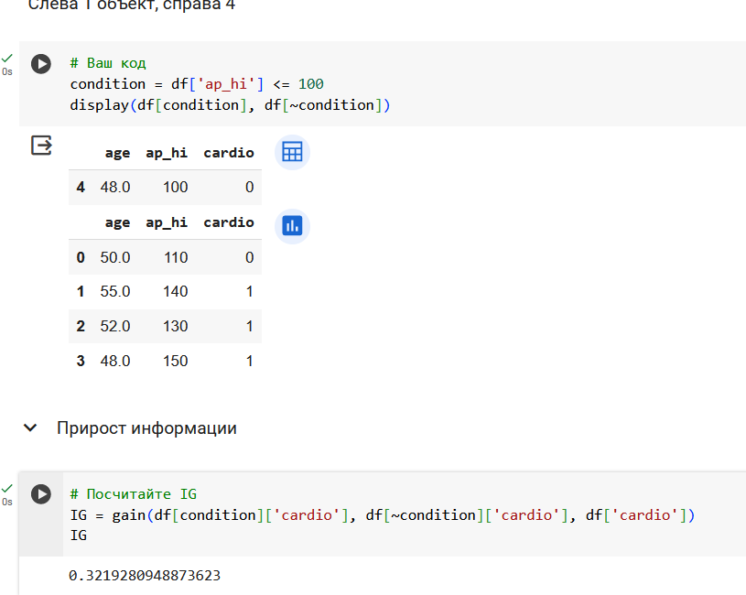Click the age header of first table
Image resolution: width=746 pixels, height=595 pixels.
pos(117,153)
